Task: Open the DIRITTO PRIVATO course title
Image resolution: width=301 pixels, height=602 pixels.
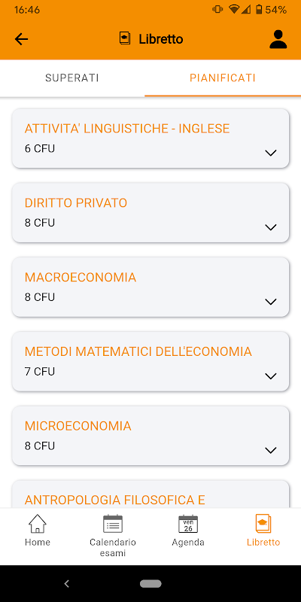Action: pyautogui.click(x=76, y=202)
